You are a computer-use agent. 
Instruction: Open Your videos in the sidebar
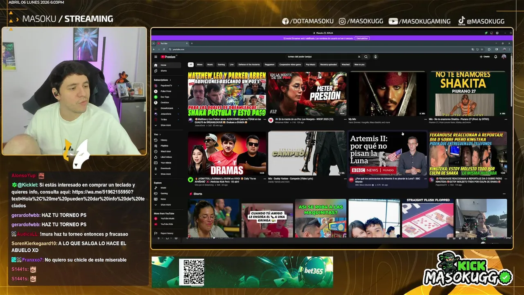pos(167,163)
